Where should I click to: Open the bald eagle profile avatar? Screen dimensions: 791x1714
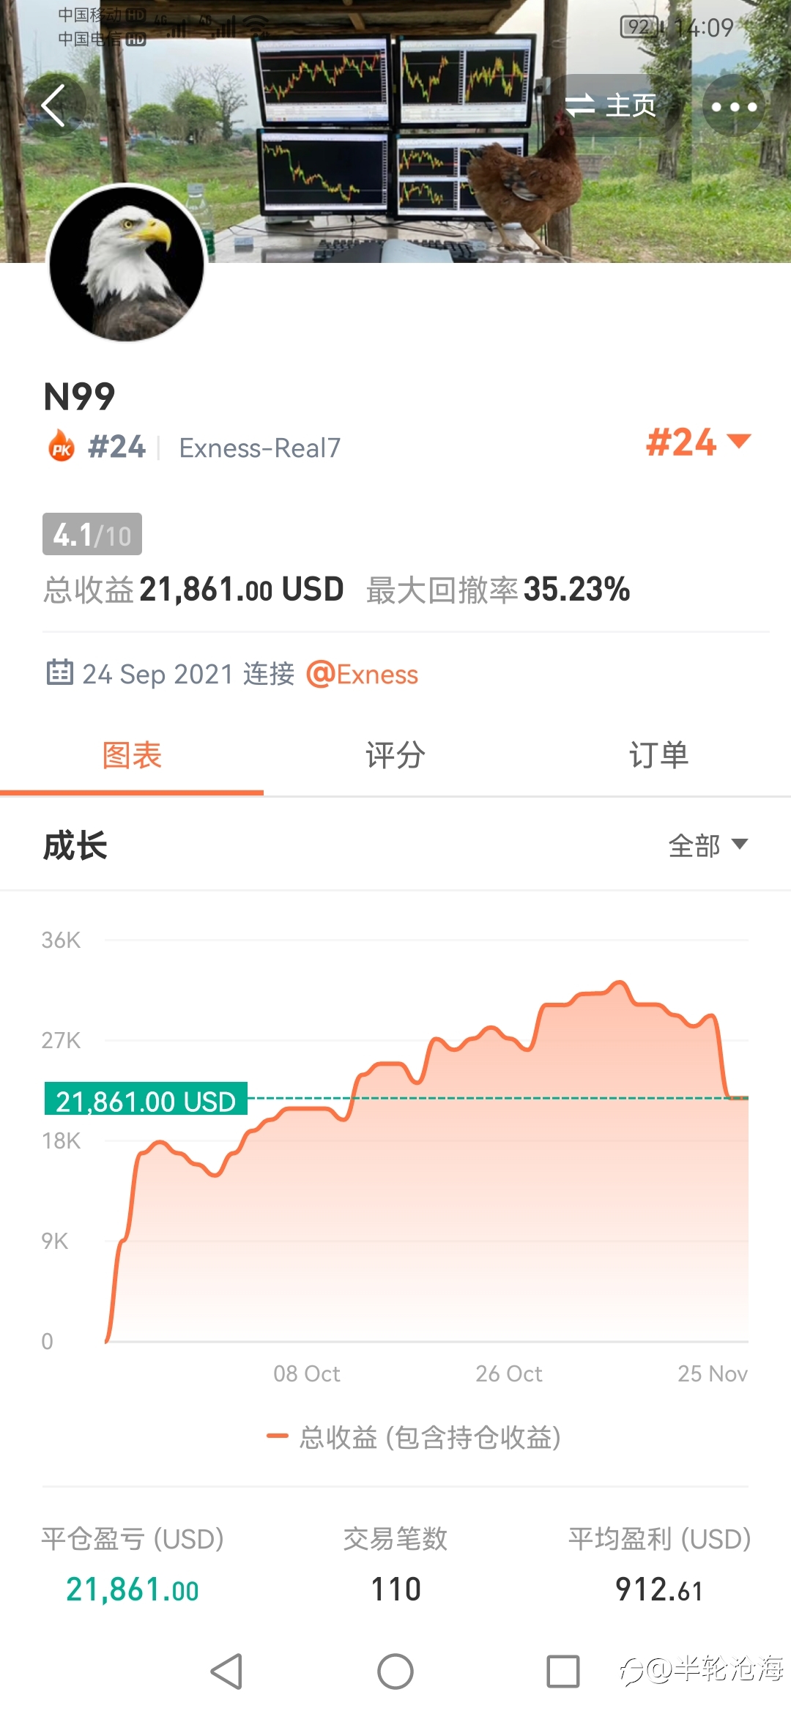127,262
